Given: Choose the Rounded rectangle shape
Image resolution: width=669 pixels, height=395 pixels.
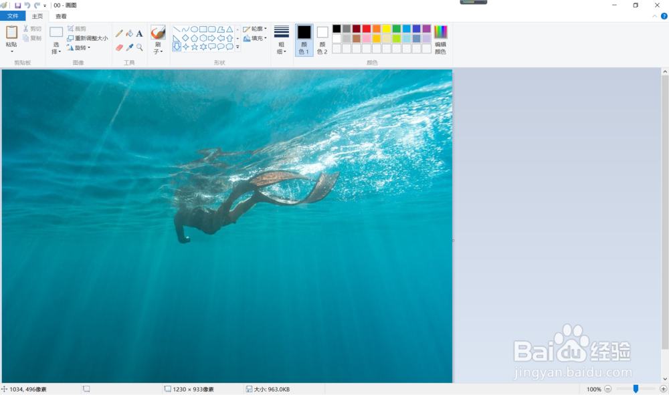Looking at the screenshot, I should tap(212, 29).
